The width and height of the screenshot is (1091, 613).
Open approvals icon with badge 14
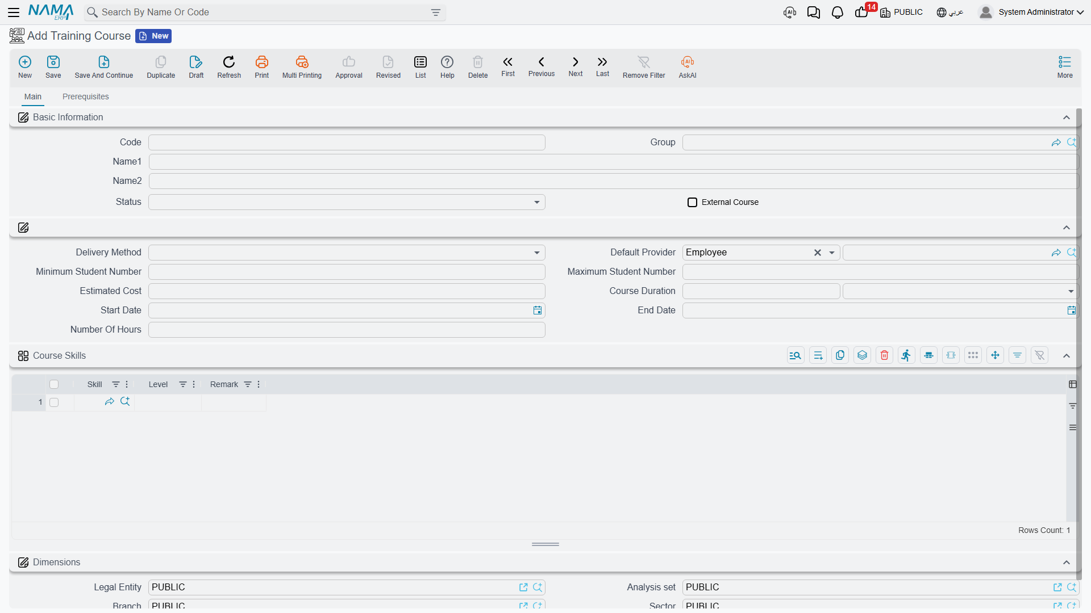(x=861, y=12)
